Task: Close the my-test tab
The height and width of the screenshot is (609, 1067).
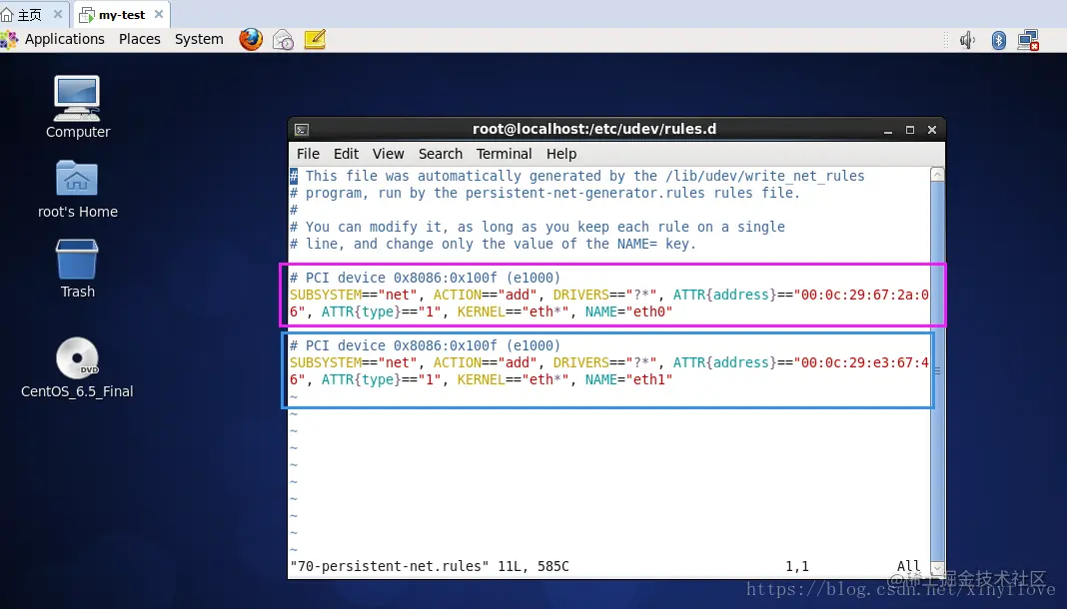Action: 159,14
